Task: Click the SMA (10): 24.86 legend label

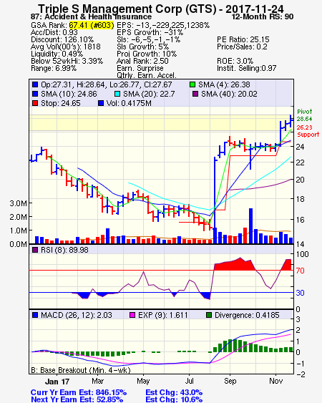Action: (x=69, y=94)
